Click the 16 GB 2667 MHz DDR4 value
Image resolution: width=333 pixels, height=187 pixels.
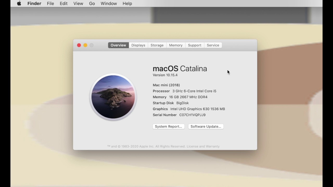coord(188,97)
